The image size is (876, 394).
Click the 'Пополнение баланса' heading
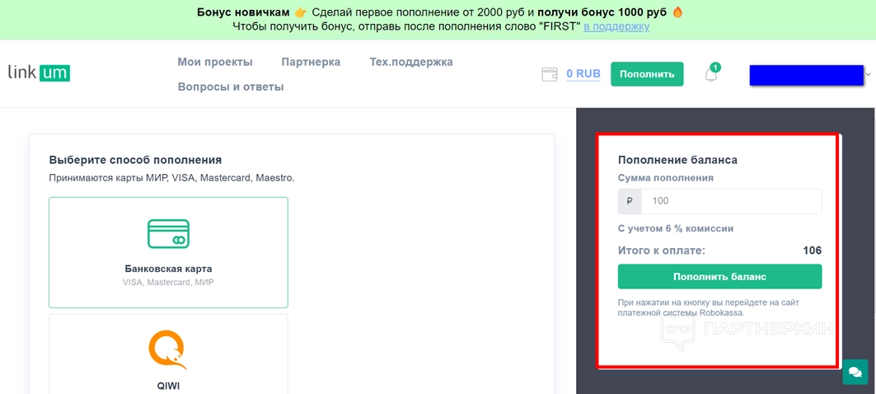pyautogui.click(x=677, y=160)
